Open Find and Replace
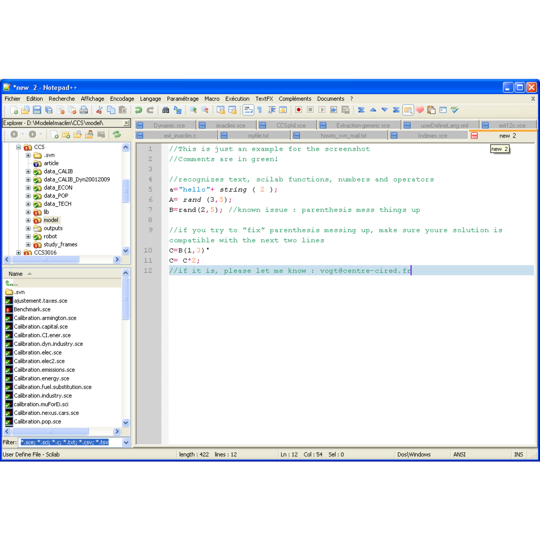This screenshot has width=540, height=540. (x=178, y=110)
